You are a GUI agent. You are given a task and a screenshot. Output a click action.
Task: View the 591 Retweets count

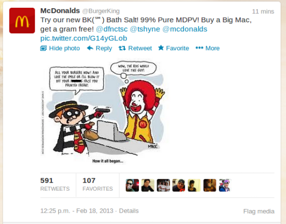55,185
